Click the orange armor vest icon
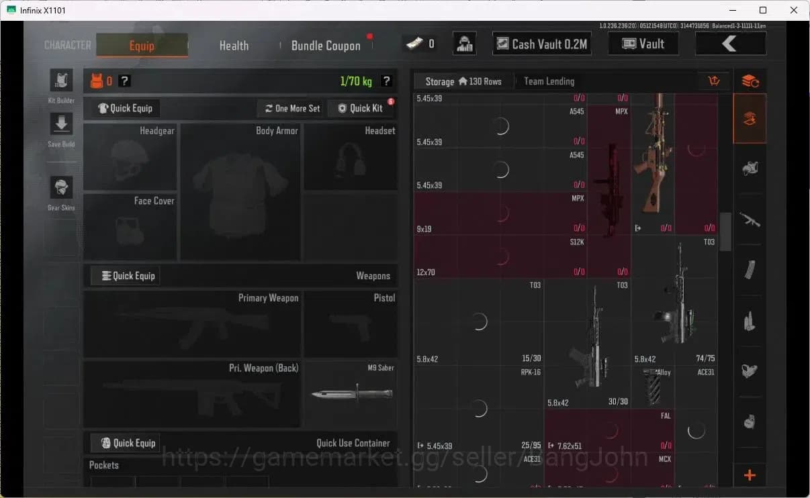Screen dimensions: 810x498 click(97, 81)
